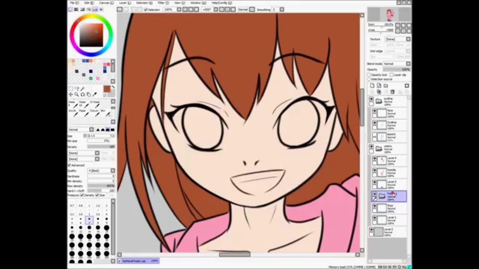
Task: Select the Layer2 background layer
Action: [x=388, y=232]
